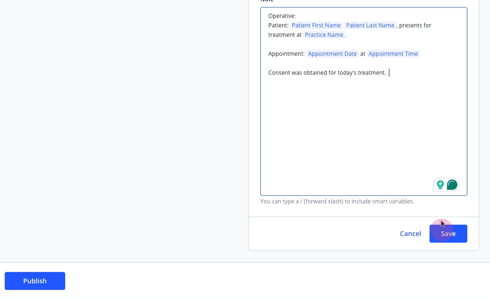490x299 pixels.
Task: Click the Appointment Date variable chip
Action: [x=332, y=54]
